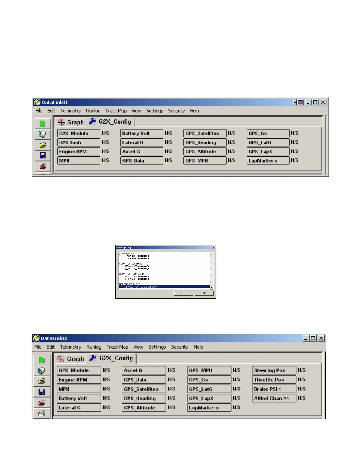Click blue floppy save icon in lower window
Viewport: 361px width, 468px height.
42,392
